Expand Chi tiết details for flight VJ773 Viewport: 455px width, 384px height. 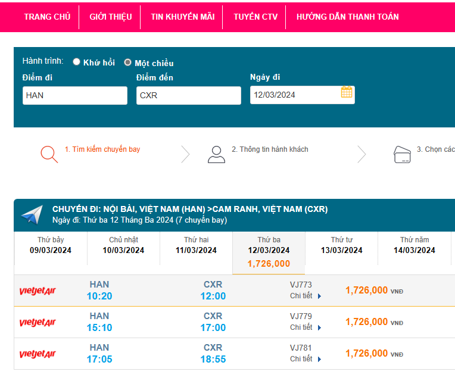[x=305, y=296]
